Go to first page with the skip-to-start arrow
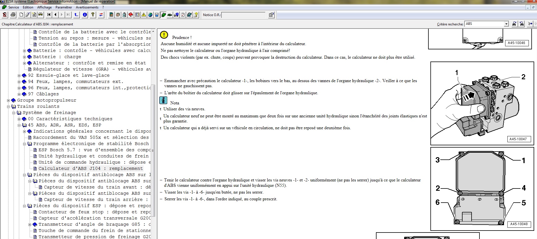Screen dimensions: 537x239 pyautogui.click(x=49, y=15)
